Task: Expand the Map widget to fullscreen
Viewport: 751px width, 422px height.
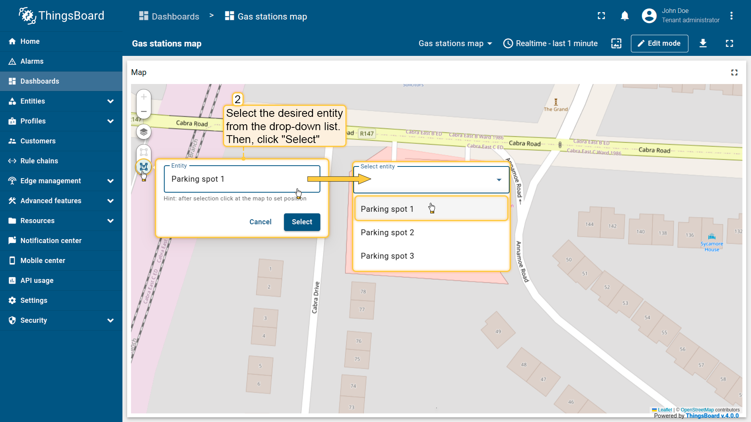Action: point(734,73)
